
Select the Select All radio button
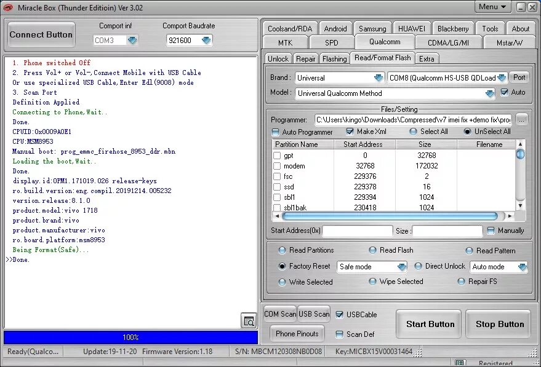(x=413, y=132)
